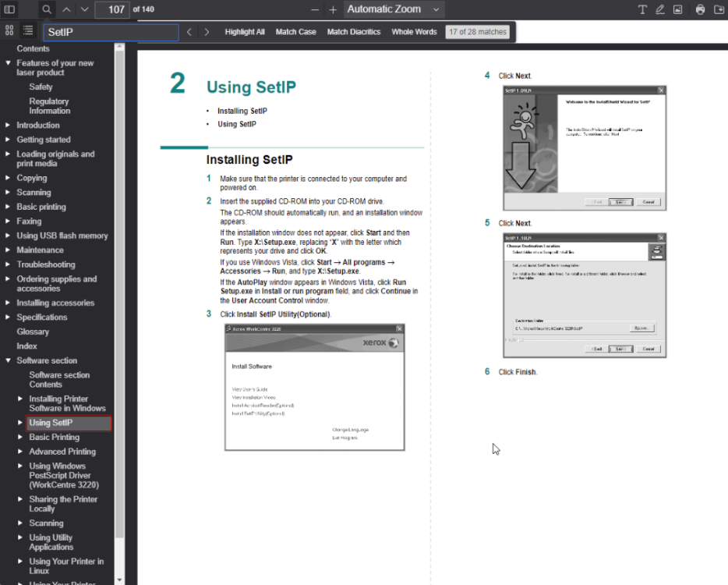Click the 17 of 28 matches status
728x585 pixels.
tap(478, 32)
